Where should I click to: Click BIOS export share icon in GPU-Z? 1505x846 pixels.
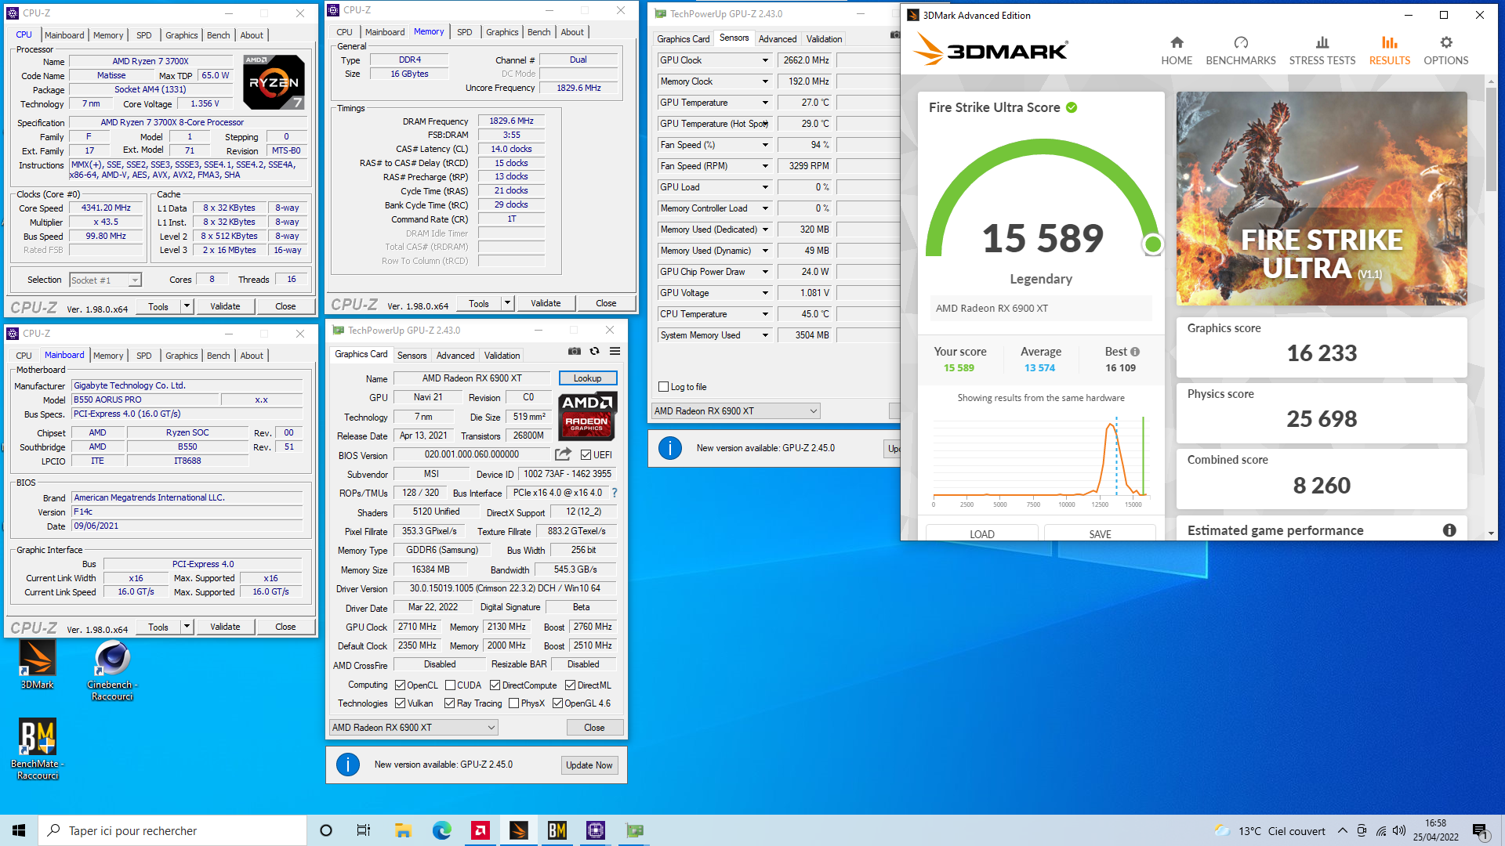(x=563, y=454)
